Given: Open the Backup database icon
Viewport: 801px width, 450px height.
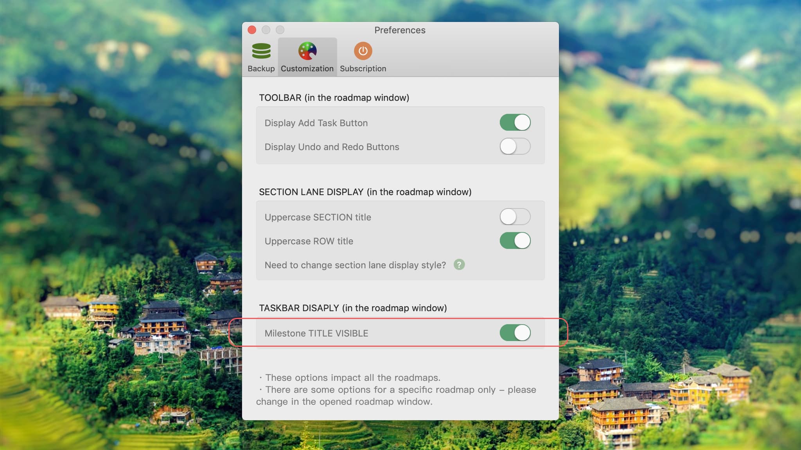Looking at the screenshot, I should 261,51.
